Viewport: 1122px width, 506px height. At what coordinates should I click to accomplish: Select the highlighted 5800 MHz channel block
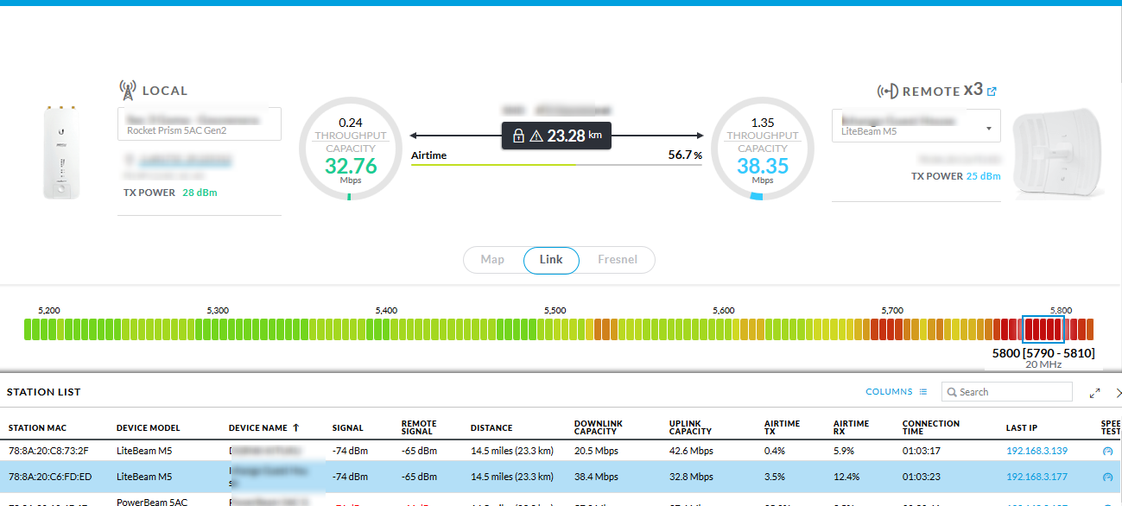tap(1043, 329)
